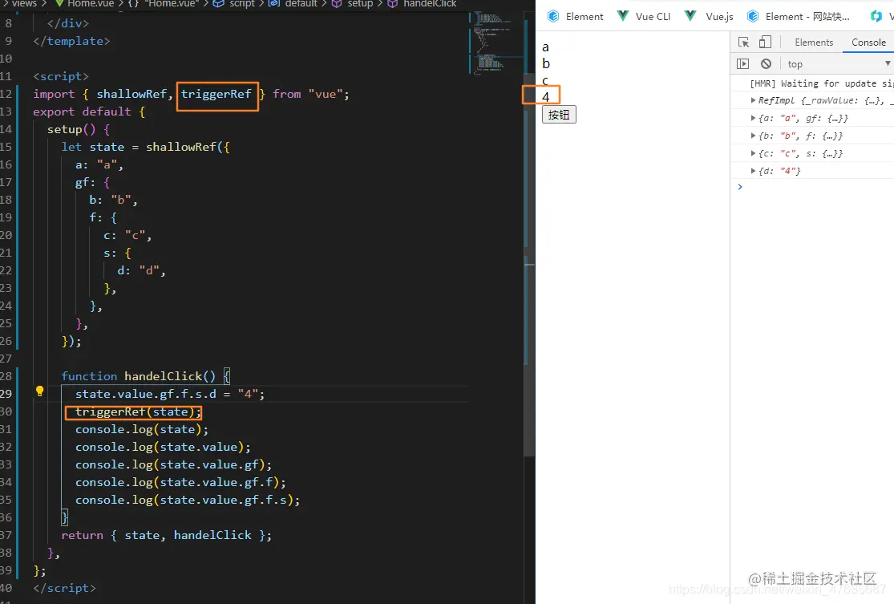
Task: Click the closing </template> tag line
Action: tap(71, 41)
